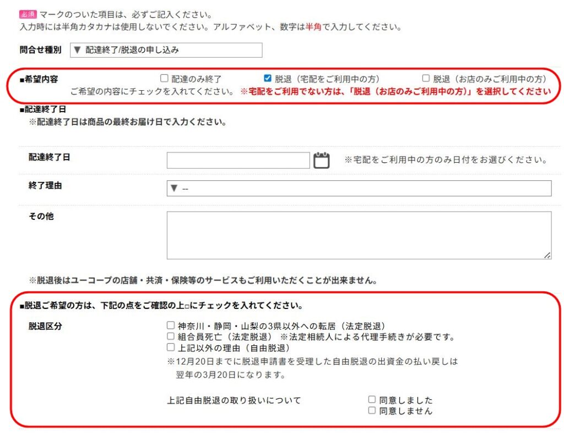The width and height of the screenshot is (564, 436).
Task: Open the calendar date picker icon
Action: [x=322, y=159]
